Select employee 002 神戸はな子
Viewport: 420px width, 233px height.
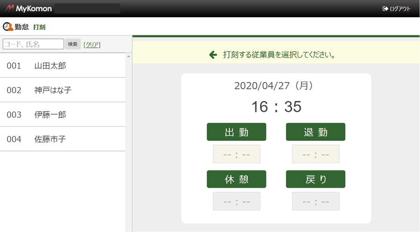(63, 90)
